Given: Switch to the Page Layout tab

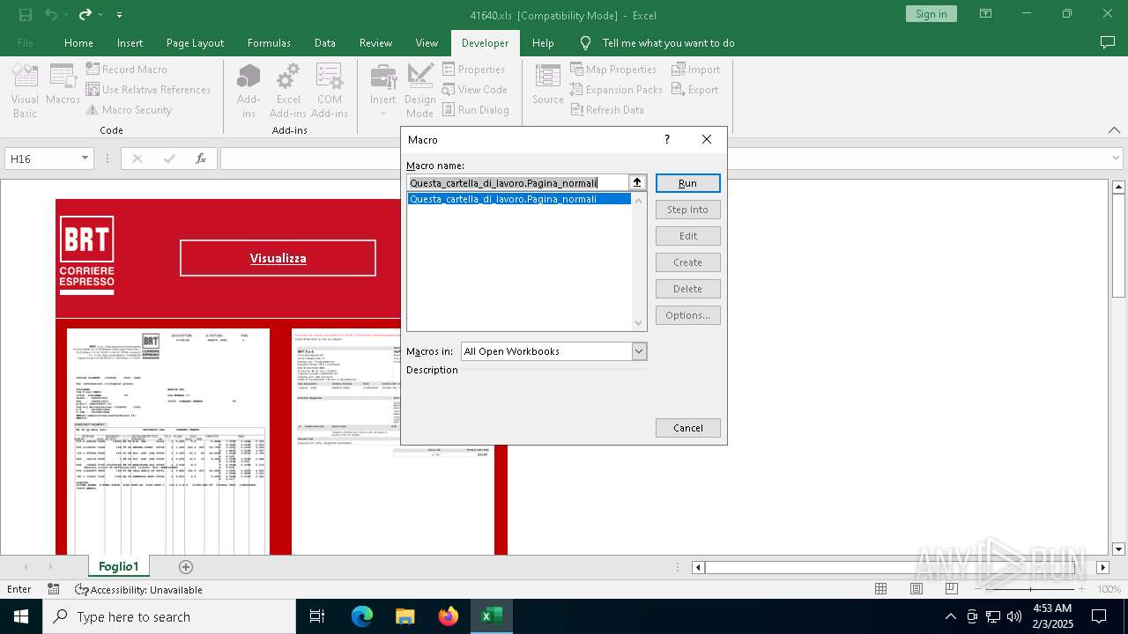Looking at the screenshot, I should [195, 43].
